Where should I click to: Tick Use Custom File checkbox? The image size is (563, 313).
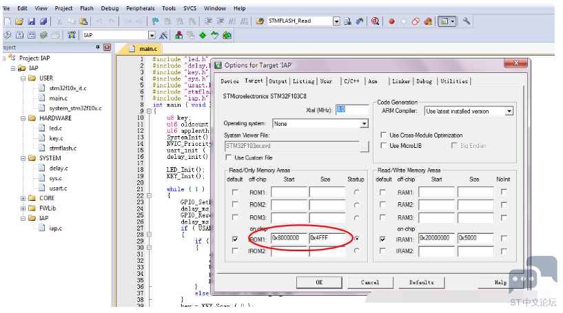click(x=228, y=158)
